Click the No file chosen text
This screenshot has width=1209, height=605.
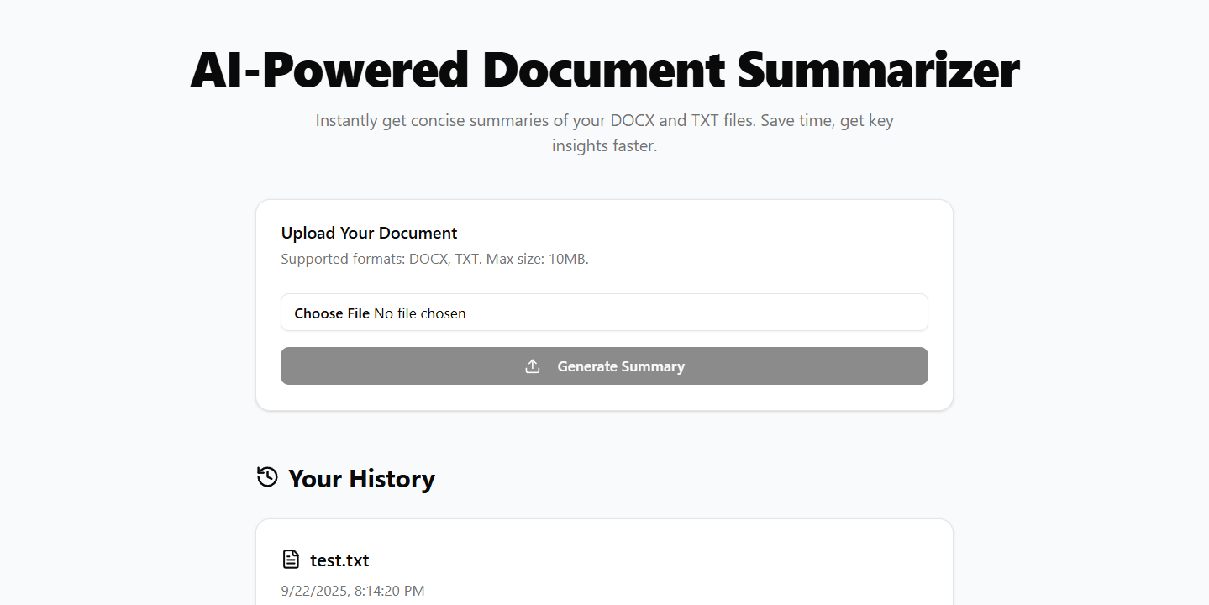(420, 313)
